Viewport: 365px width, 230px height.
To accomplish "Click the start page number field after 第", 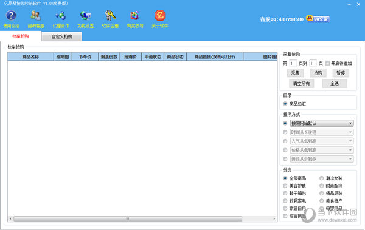I will tap(293, 63).
